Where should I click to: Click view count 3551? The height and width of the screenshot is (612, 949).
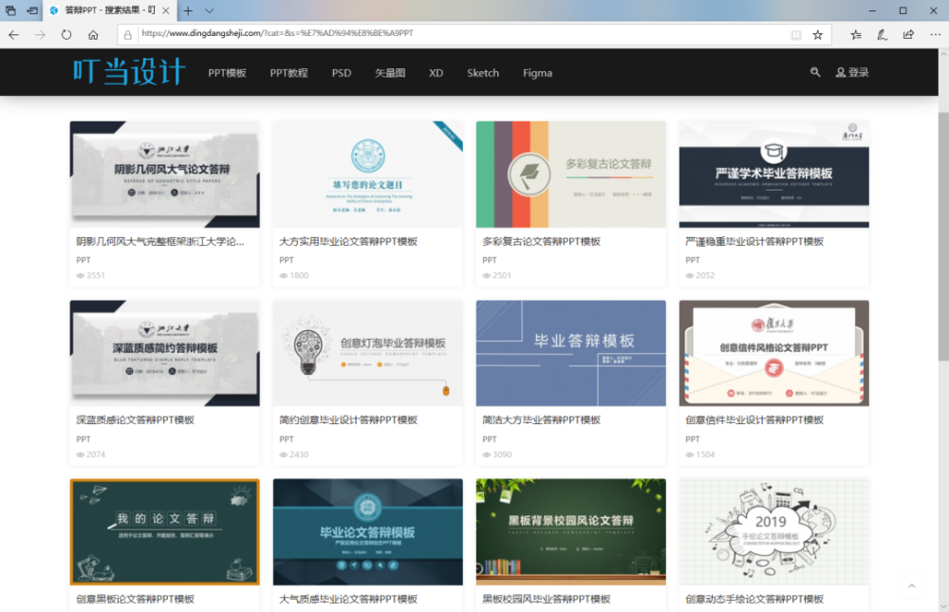click(x=90, y=275)
